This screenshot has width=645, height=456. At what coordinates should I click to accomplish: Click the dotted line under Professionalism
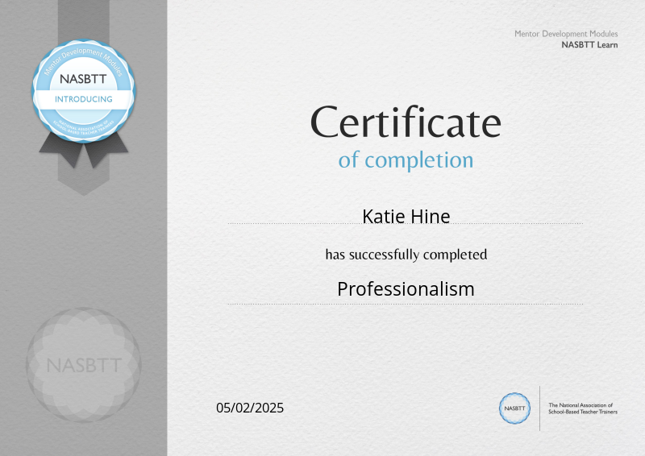point(406,304)
